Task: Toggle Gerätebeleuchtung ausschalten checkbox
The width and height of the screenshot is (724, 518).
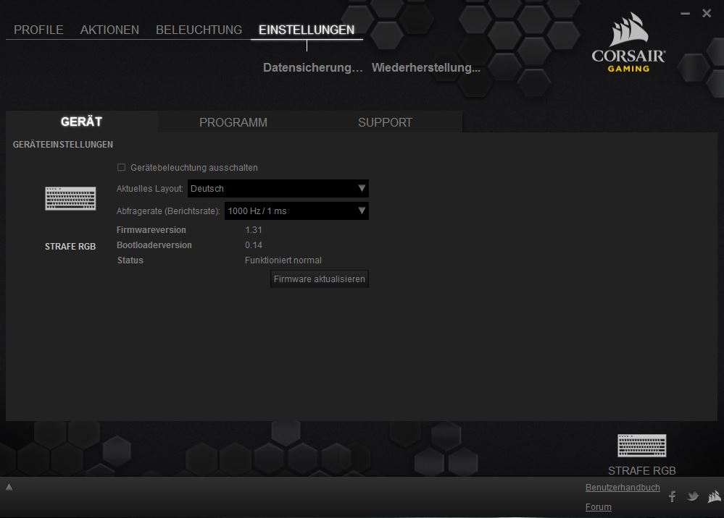Action: pyautogui.click(x=122, y=167)
